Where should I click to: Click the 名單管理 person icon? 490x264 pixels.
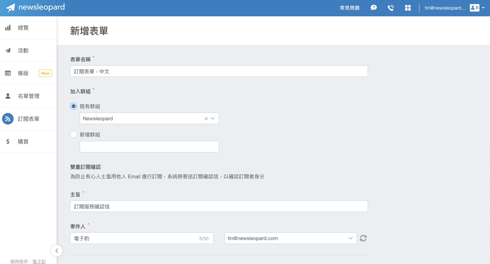click(x=8, y=96)
